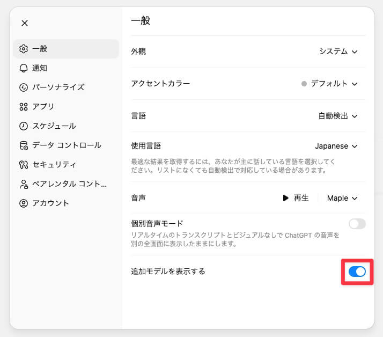Click the パーソナライズ sidebar icon
Screen dimensions: 383x337
point(24,87)
